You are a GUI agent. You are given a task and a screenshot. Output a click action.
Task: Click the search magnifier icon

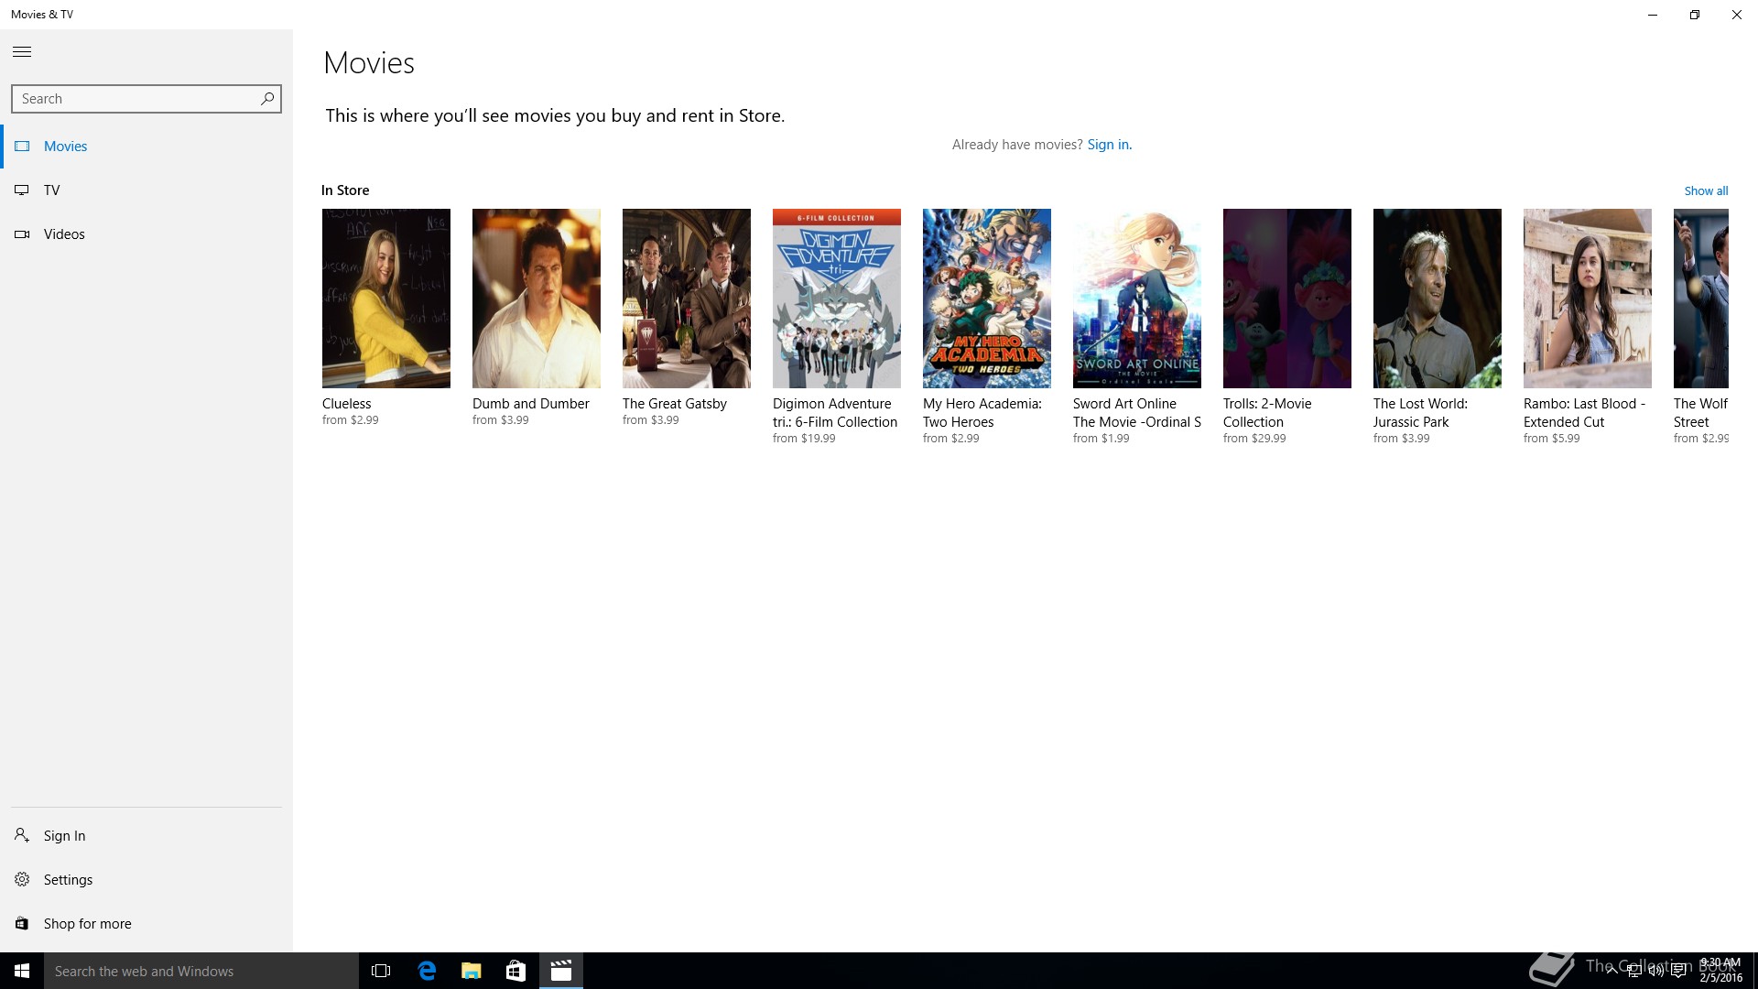pyautogui.click(x=266, y=98)
